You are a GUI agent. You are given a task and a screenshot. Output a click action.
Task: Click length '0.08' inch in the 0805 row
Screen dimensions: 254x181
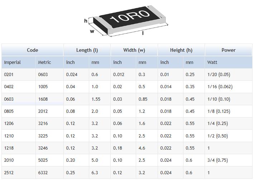click(71, 111)
